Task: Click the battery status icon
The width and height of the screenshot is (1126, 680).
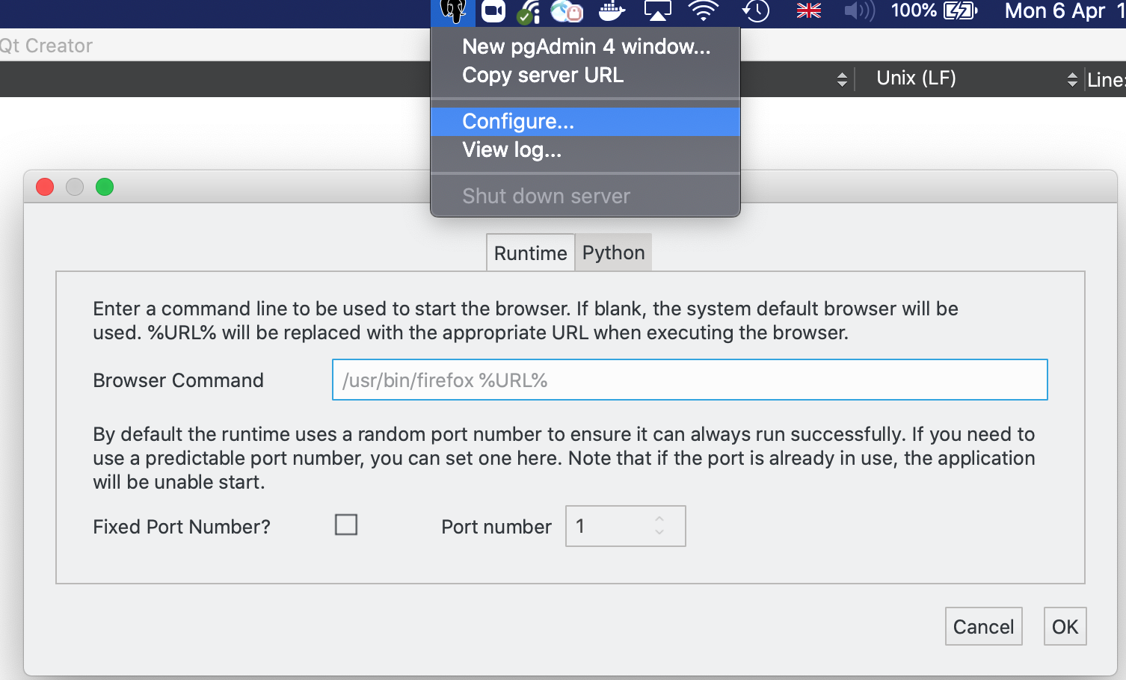Action: pos(960,11)
